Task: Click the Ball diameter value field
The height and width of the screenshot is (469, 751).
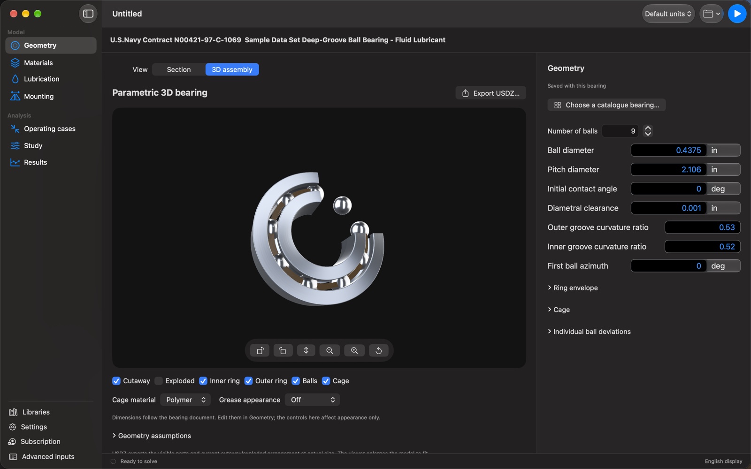Action: tap(668, 150)
